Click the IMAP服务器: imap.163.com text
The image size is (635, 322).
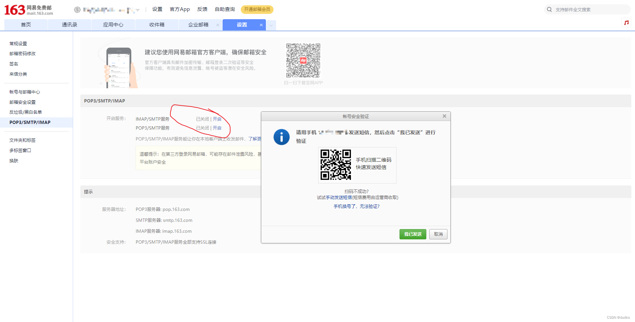tap(164, 231)
